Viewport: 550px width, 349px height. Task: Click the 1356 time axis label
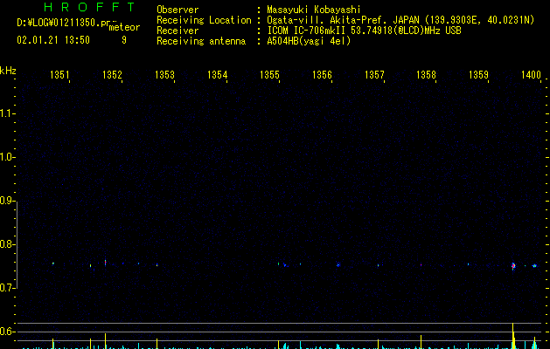(x=322, y=74)
